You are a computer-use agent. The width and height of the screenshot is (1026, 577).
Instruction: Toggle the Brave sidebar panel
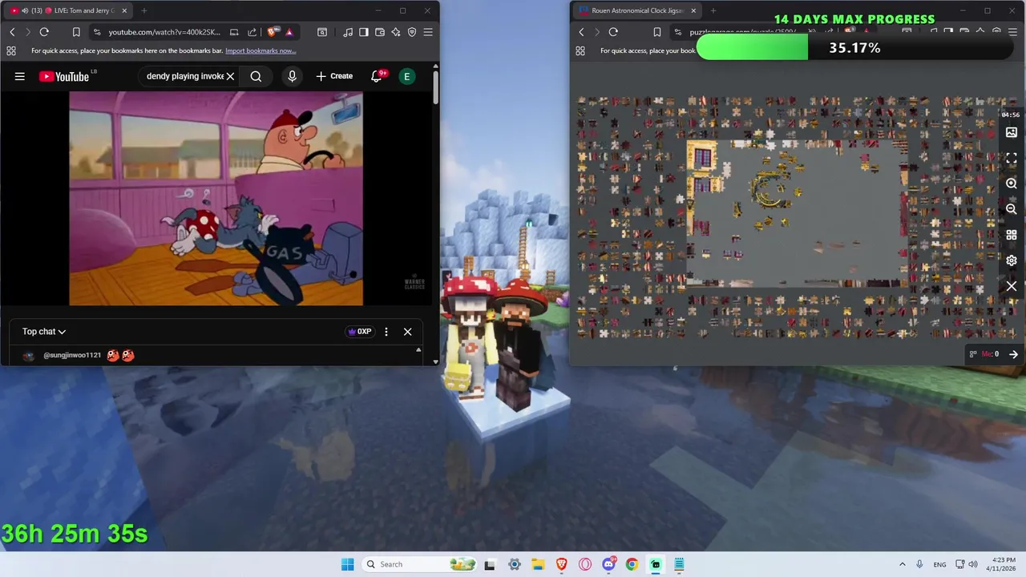[364, 32]
